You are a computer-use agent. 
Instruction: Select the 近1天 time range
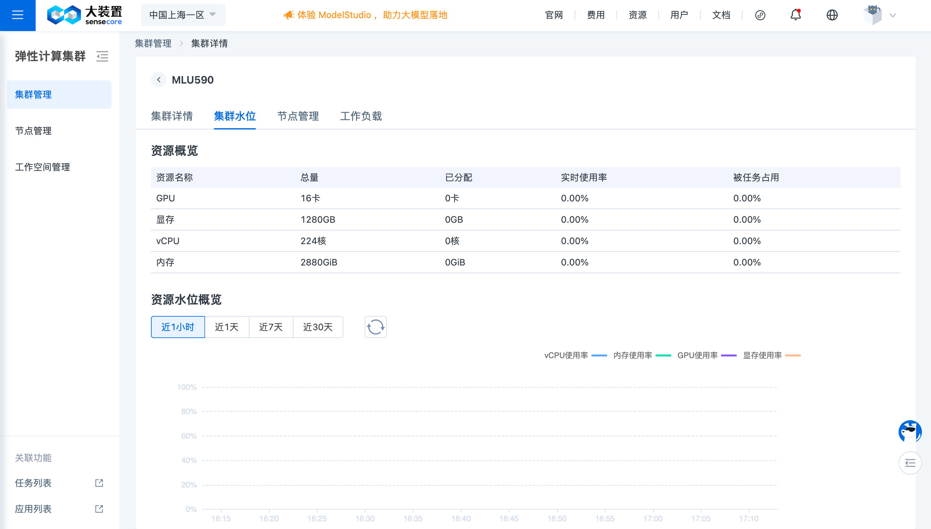click(227, 327)
